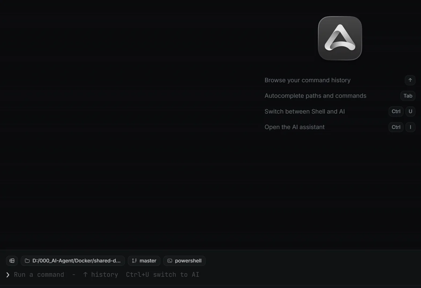Click the Windows logo button in the bottom bar
Image resolution: width=421 pixels, height=288 pixels.
coord(12,261)
